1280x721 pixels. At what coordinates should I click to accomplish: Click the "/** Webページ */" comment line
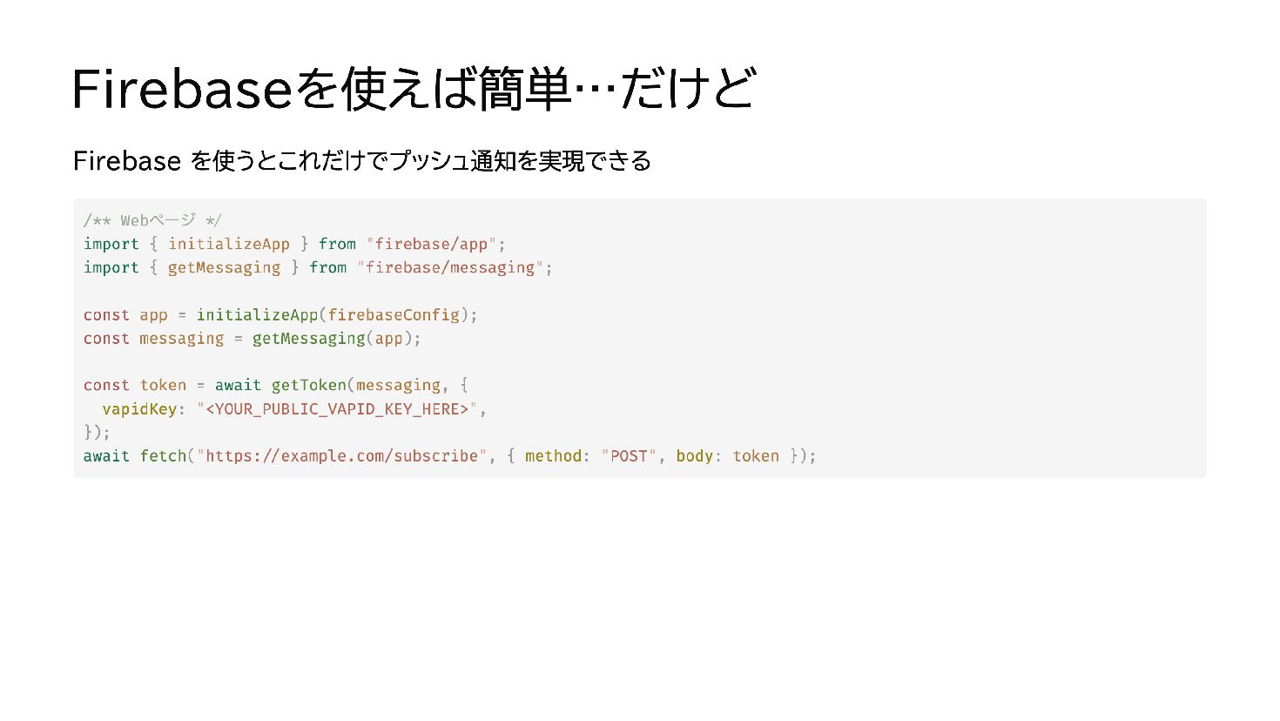(x=152, y=220)
